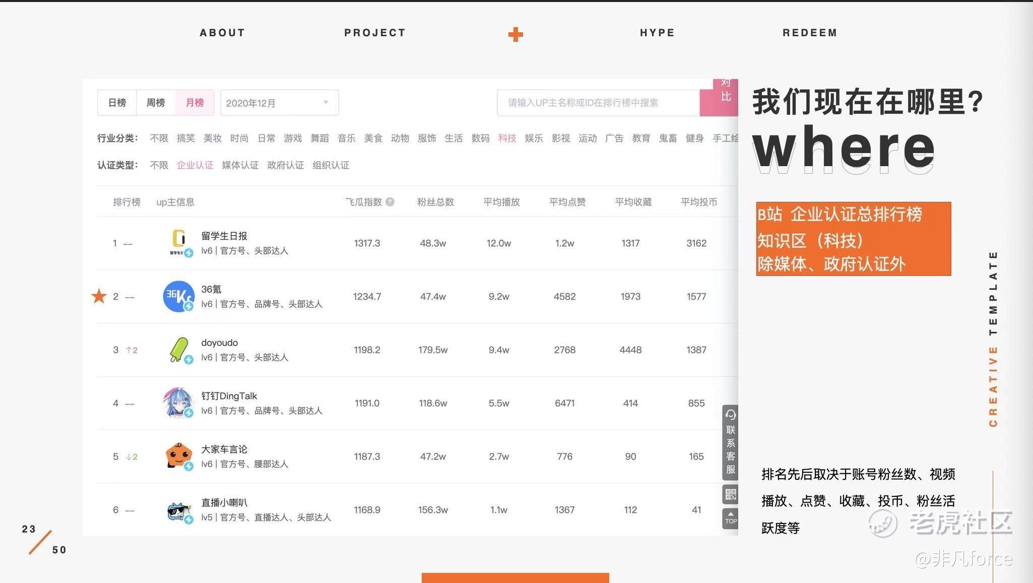The width and height of the screenshot is (1033, 583).
Task: Filter industry by 音乐
Action: pos(347,138)
